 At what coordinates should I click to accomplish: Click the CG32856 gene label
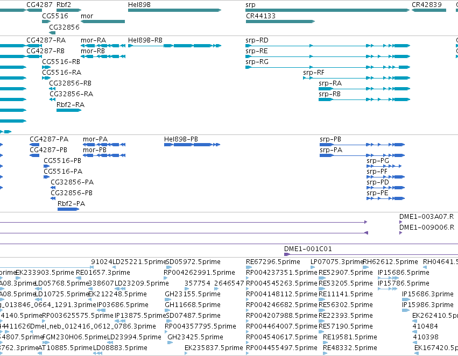coord(64,27)
